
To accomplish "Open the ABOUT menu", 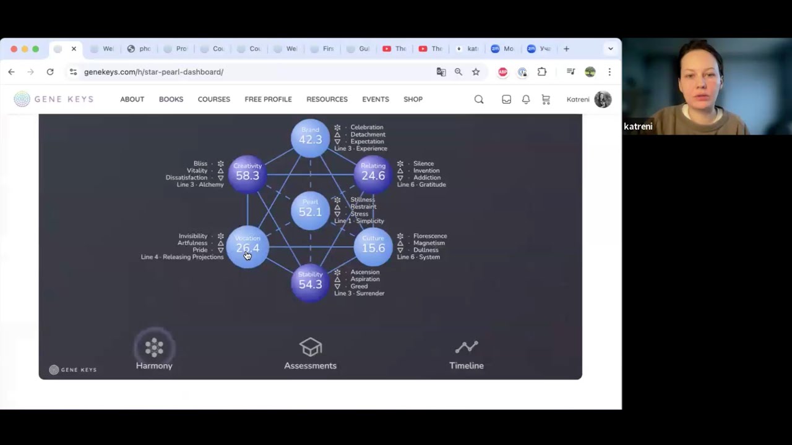I will [x=132, y=100].
